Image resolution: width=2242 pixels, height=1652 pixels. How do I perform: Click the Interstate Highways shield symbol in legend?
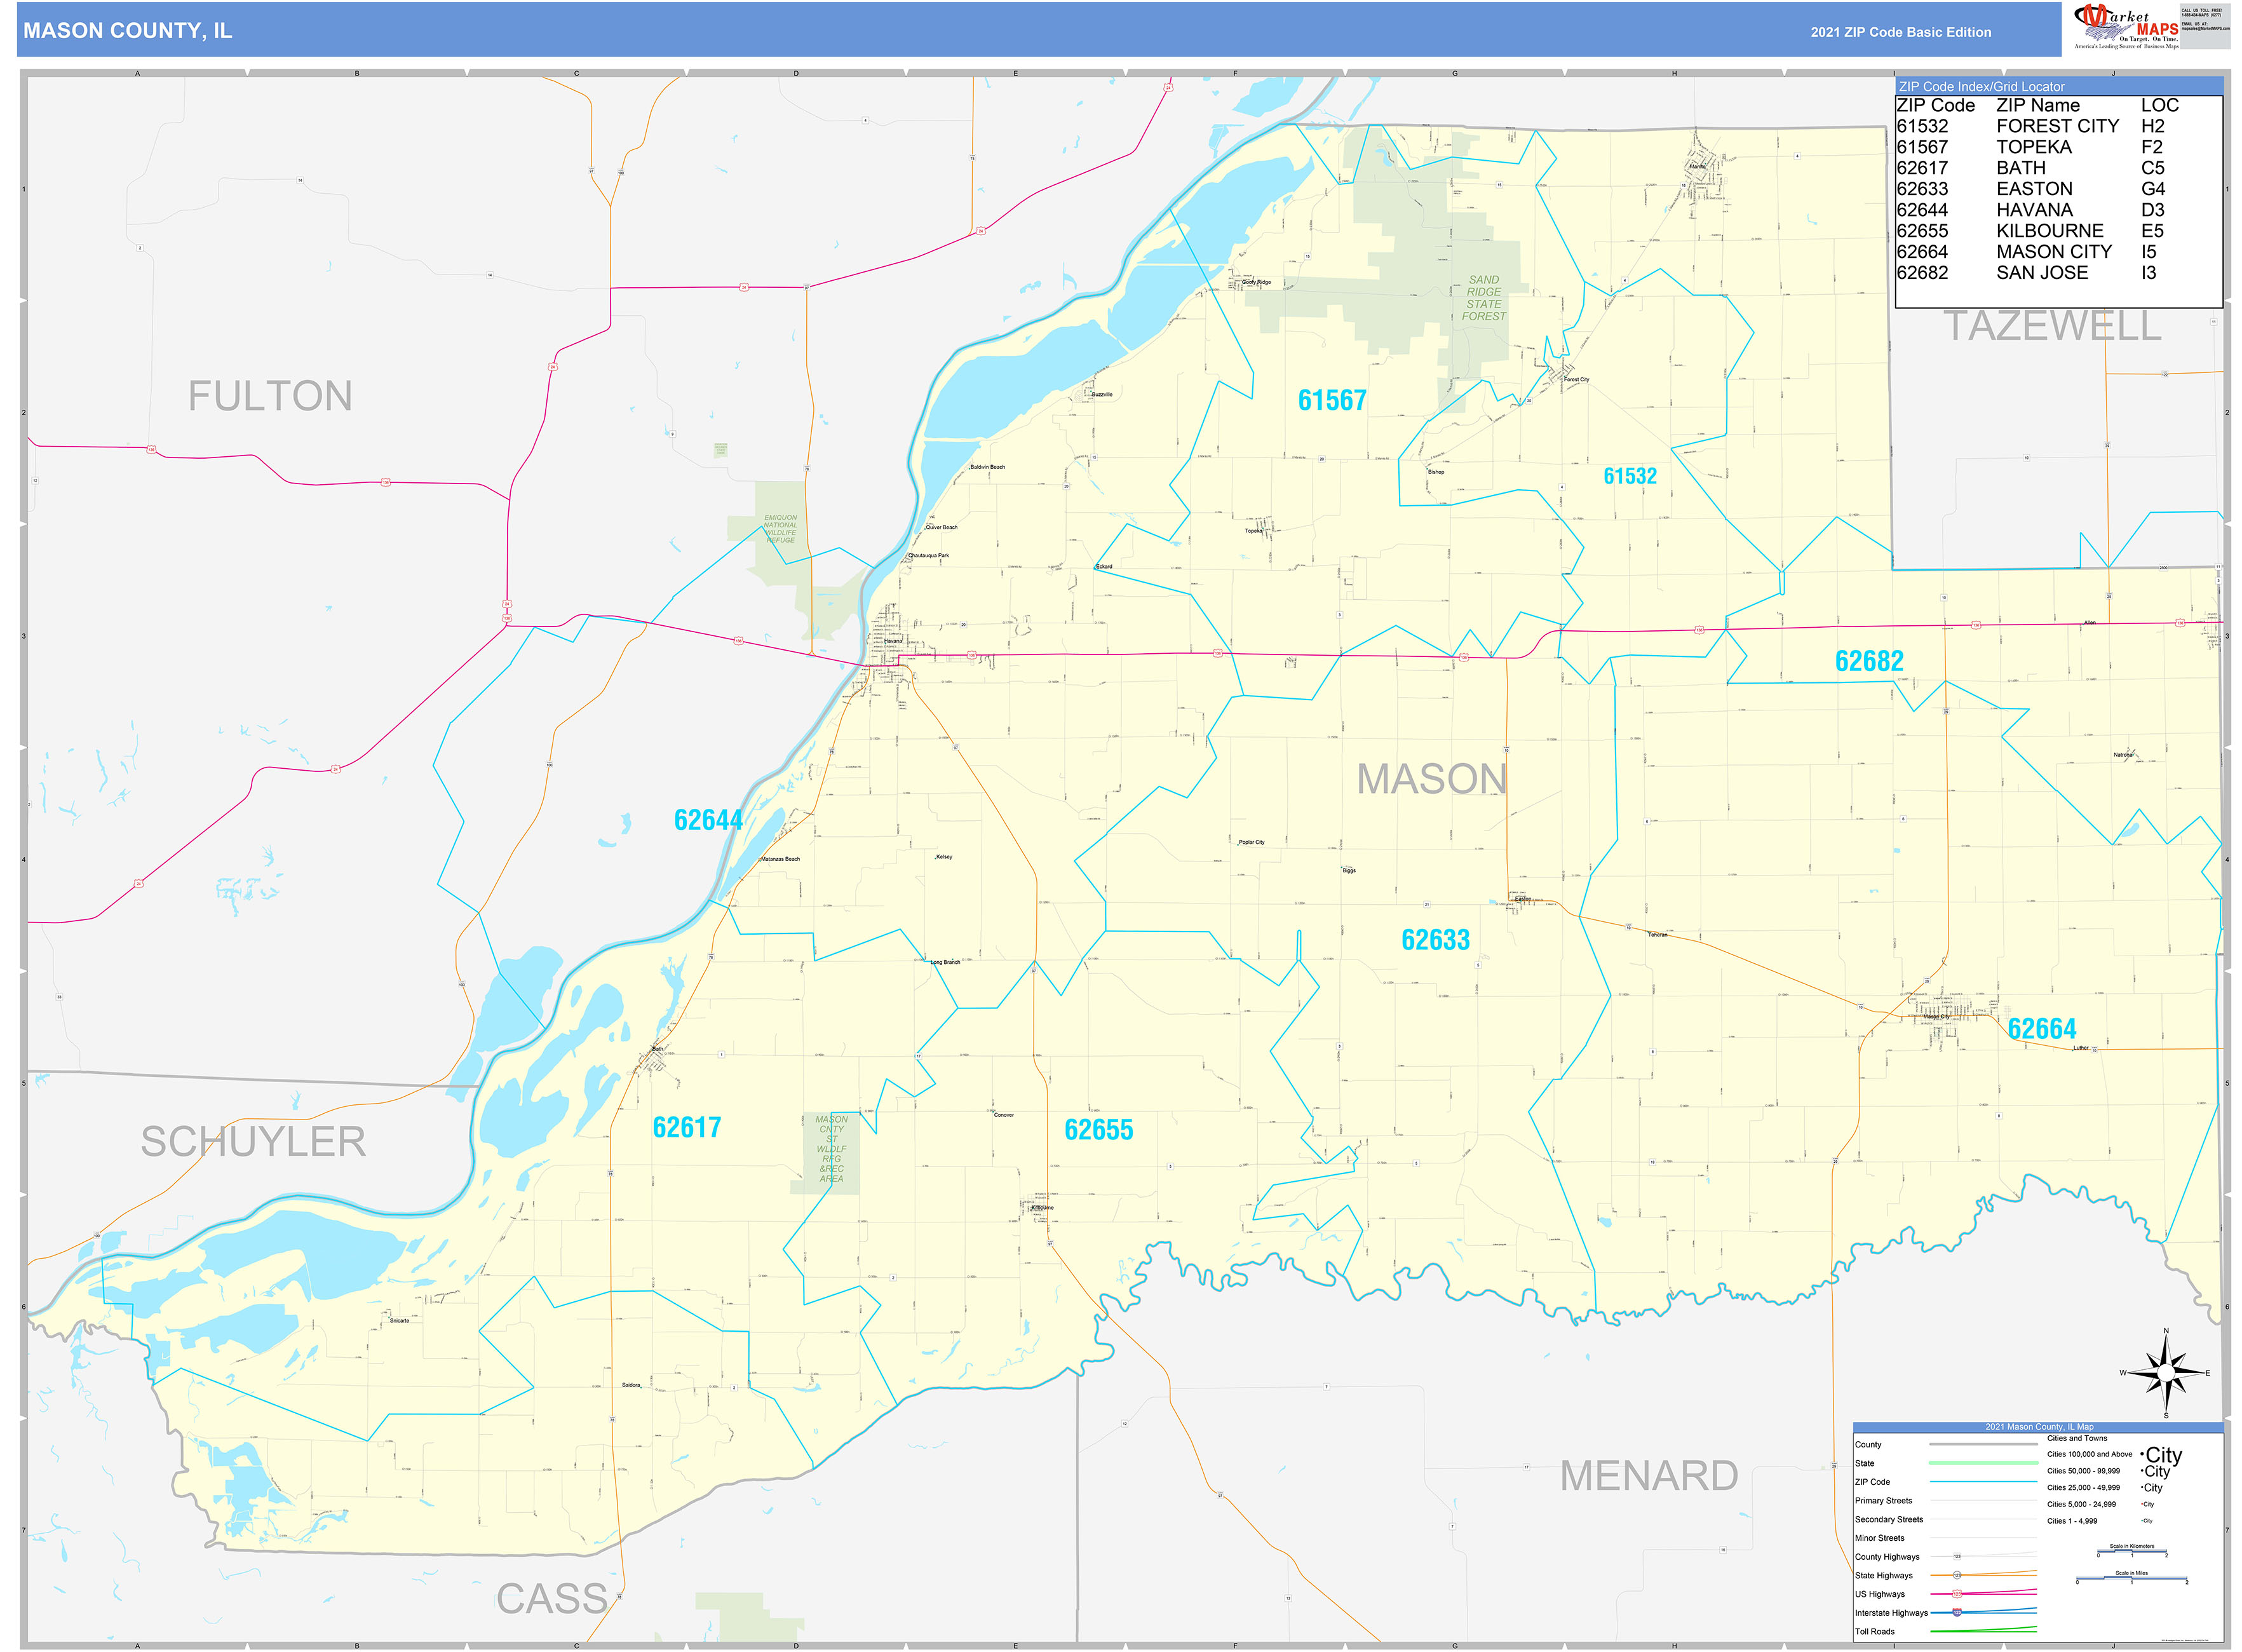click(1958, 1613)
